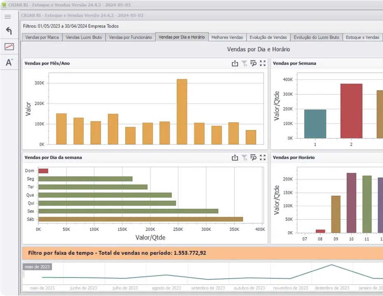Image resolution: width=383 pixels, height=296 pixels.
Task: Select the Melhores Vendas tab
Action: click(x=227, y=37)
